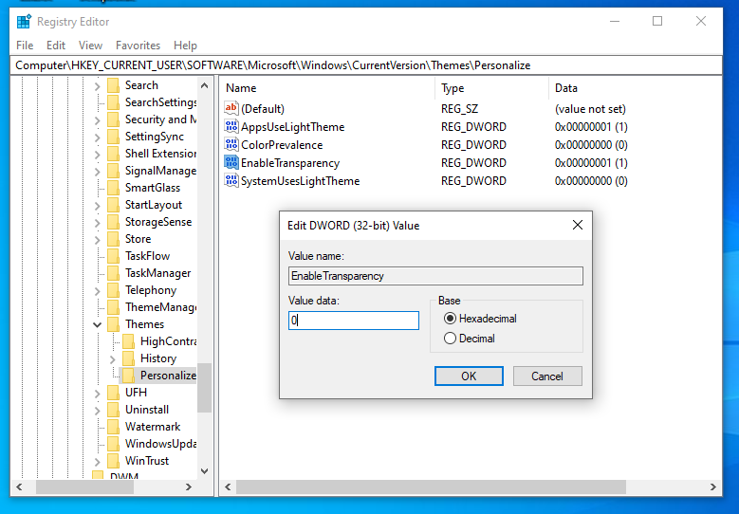
Task: Expand the History subkey node
Action: coord(113,358)
